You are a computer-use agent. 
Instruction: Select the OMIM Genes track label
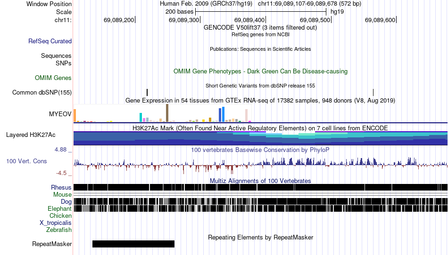(x=53, y=78)
